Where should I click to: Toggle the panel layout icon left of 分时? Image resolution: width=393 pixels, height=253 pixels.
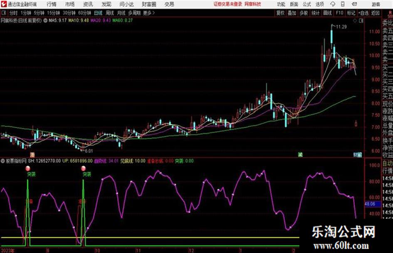(4, 13)
